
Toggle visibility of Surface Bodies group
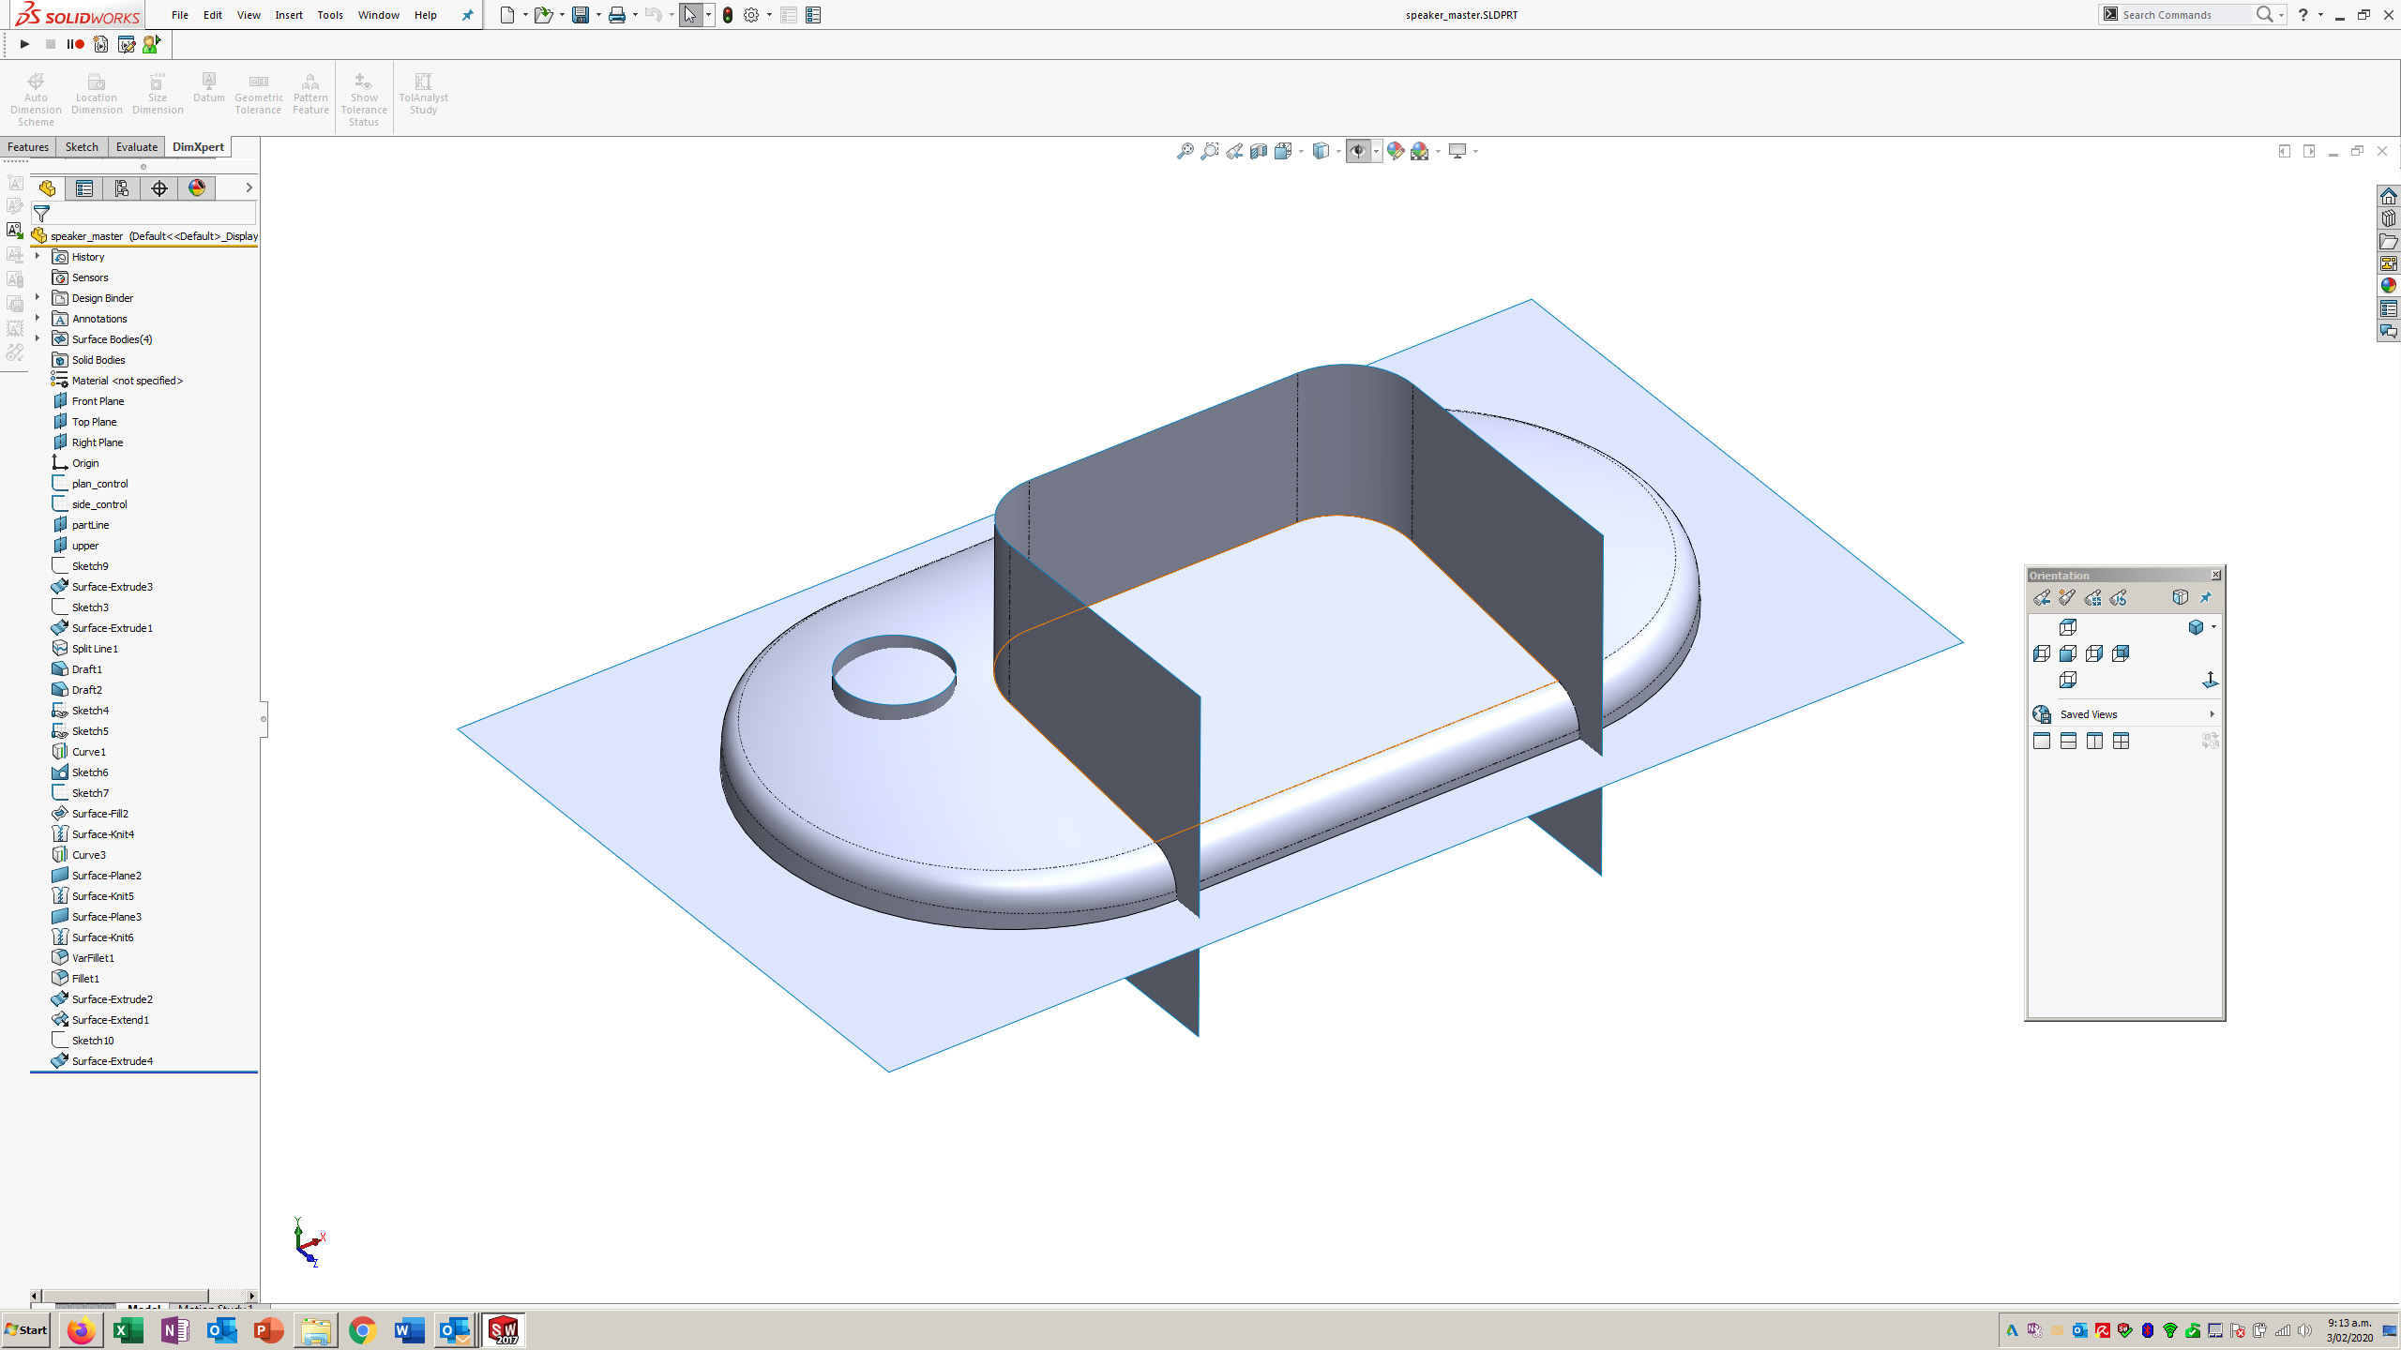38,337
